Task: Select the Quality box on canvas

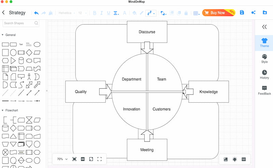Action: [x=85, y=91]
